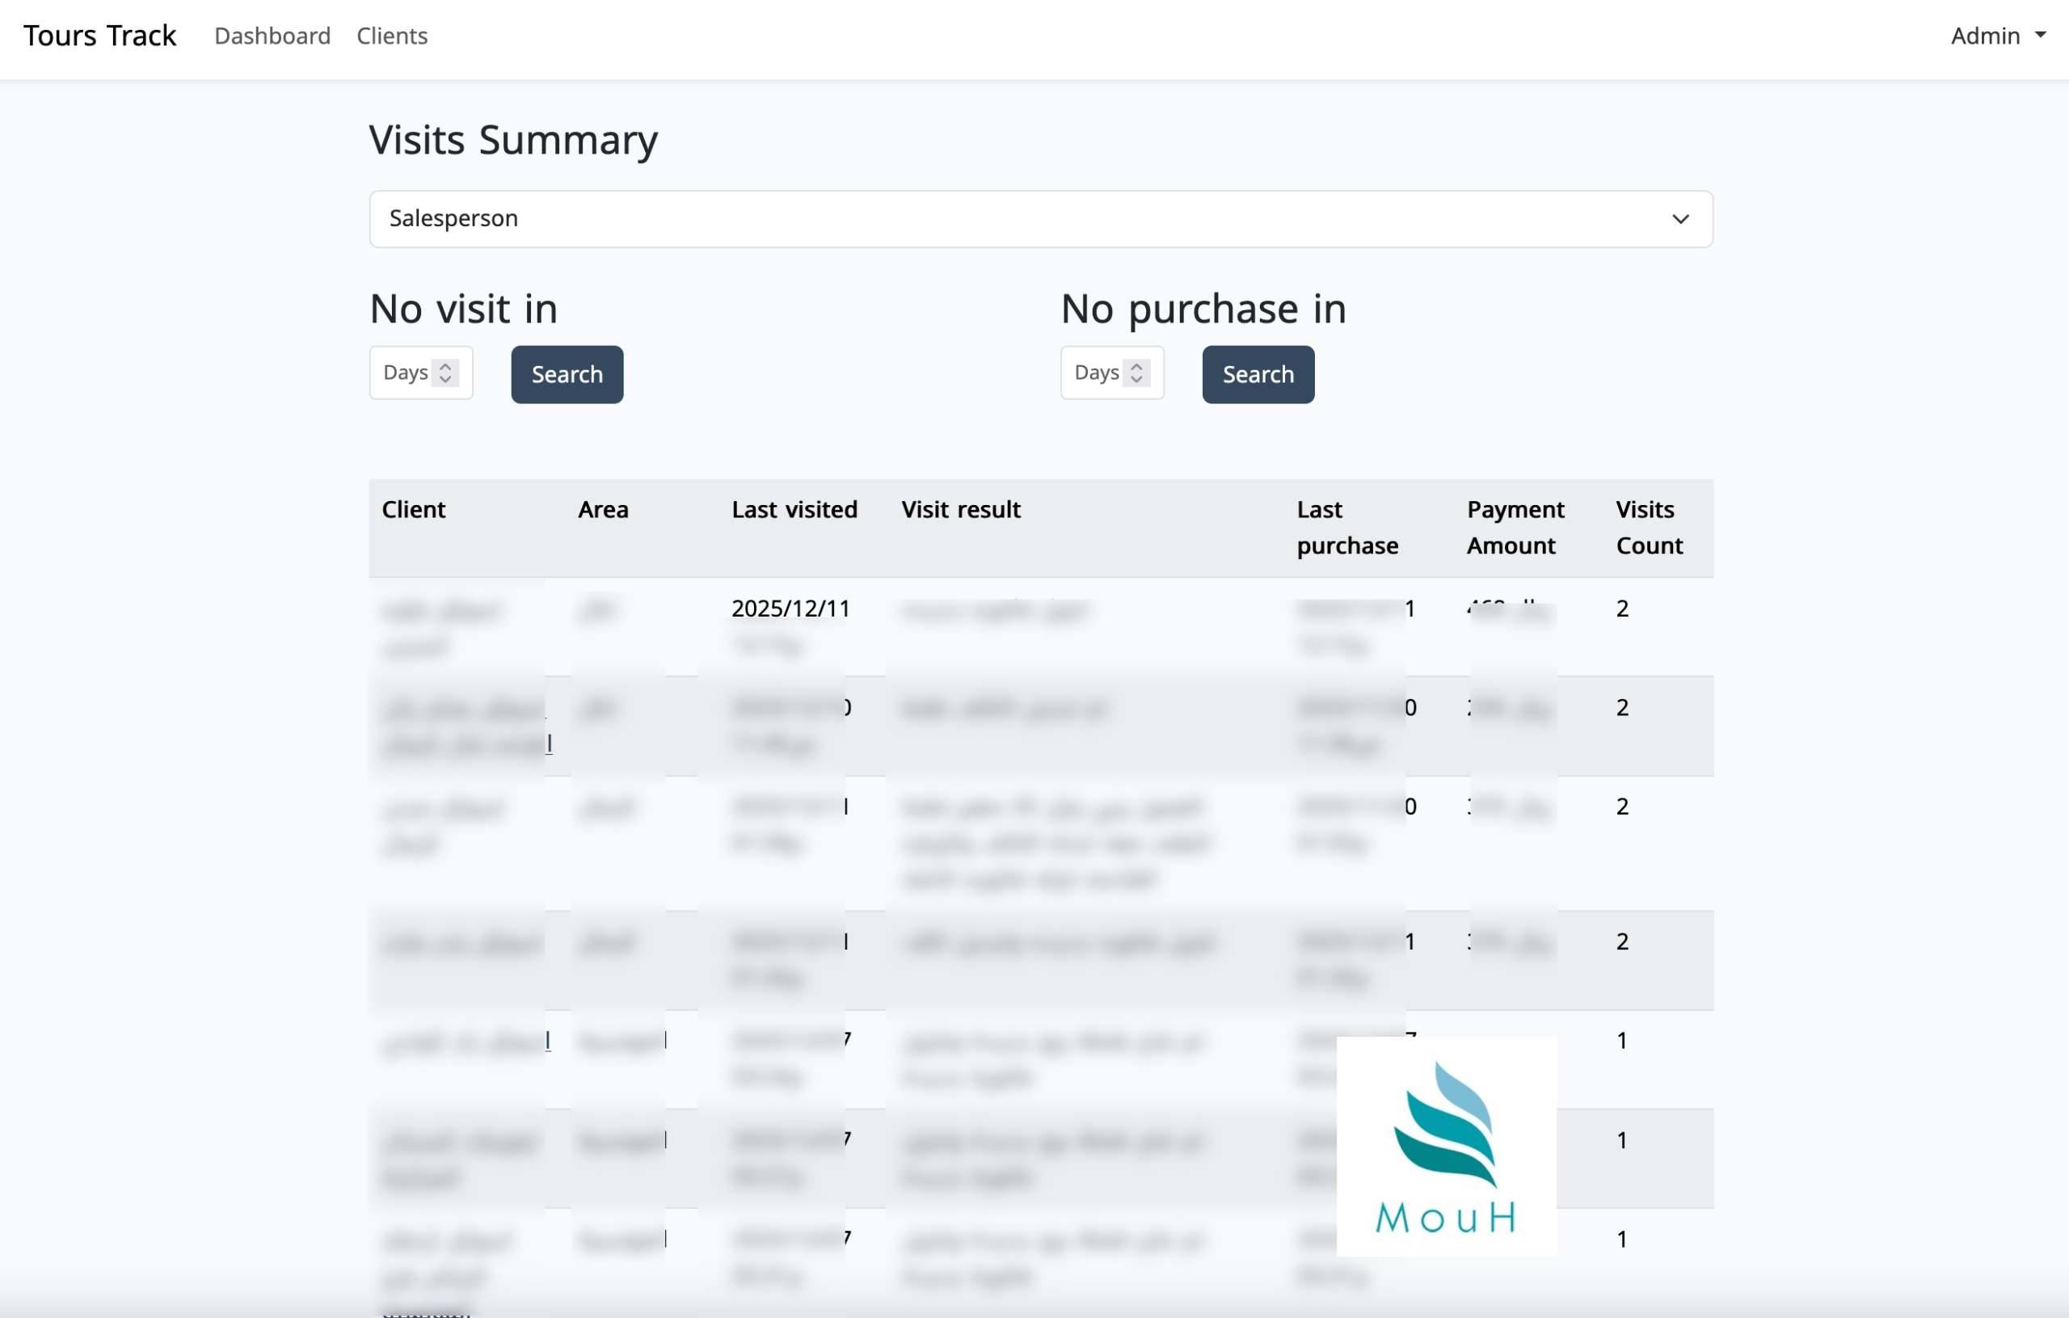Open the Clients nav link

[392, 36]
